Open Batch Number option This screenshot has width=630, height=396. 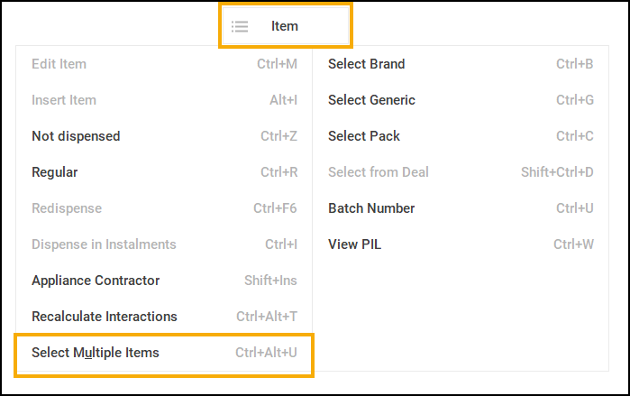[371, 208]
